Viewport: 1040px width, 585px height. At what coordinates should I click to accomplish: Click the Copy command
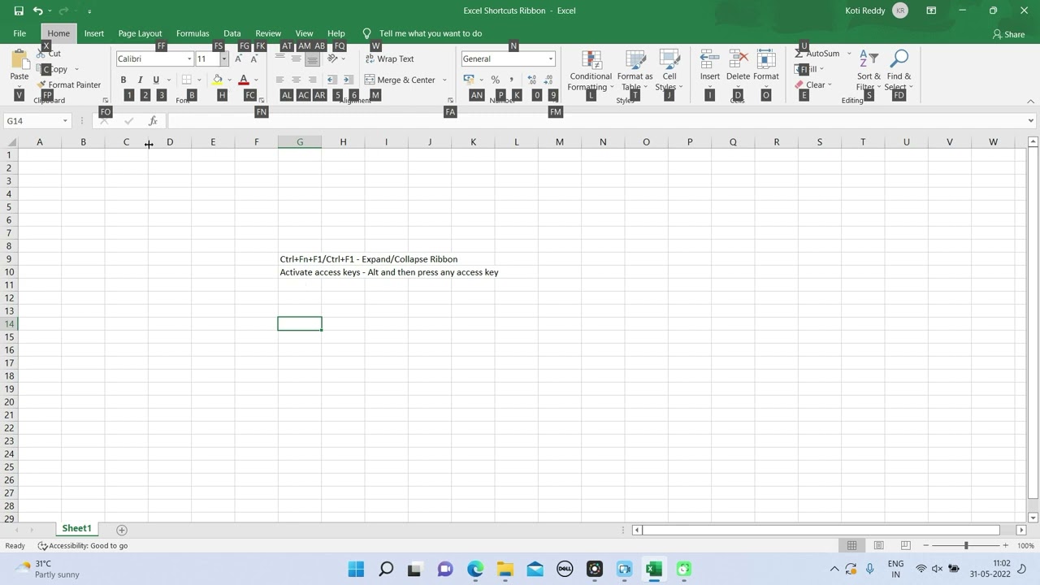pos(54,69)
